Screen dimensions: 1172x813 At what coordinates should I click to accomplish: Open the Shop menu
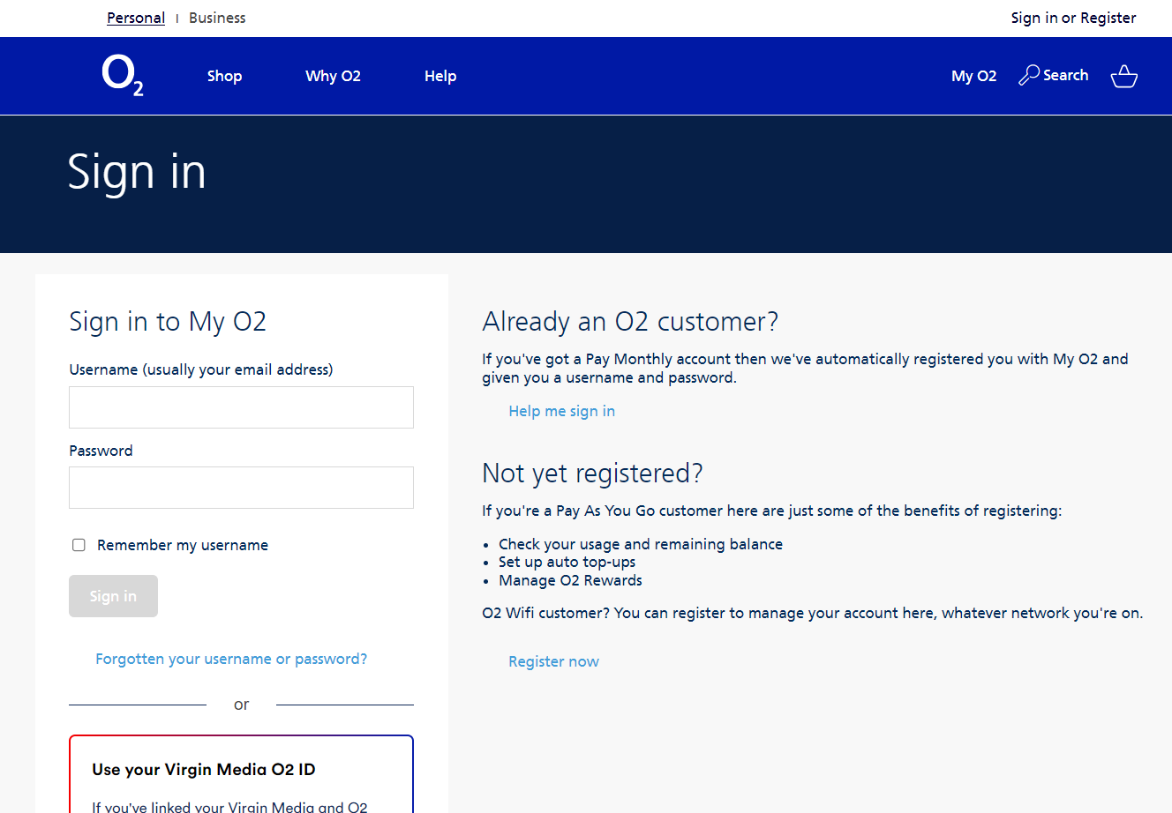pos(224,76)
